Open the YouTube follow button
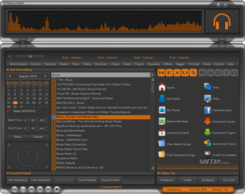 (x=228, y=180)
